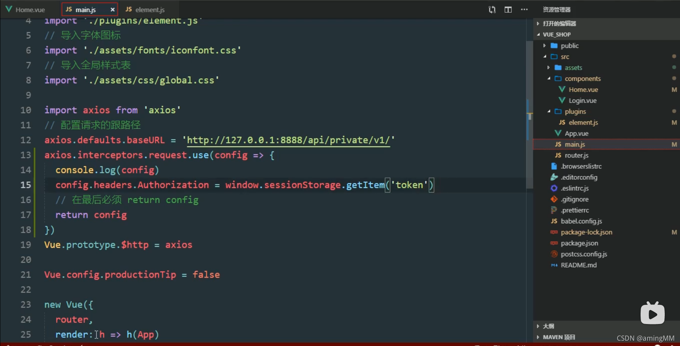Viewport: 680px width, 346px height.
Task: Click the JS icon beside babel.config.js
Action: [554, 221]
